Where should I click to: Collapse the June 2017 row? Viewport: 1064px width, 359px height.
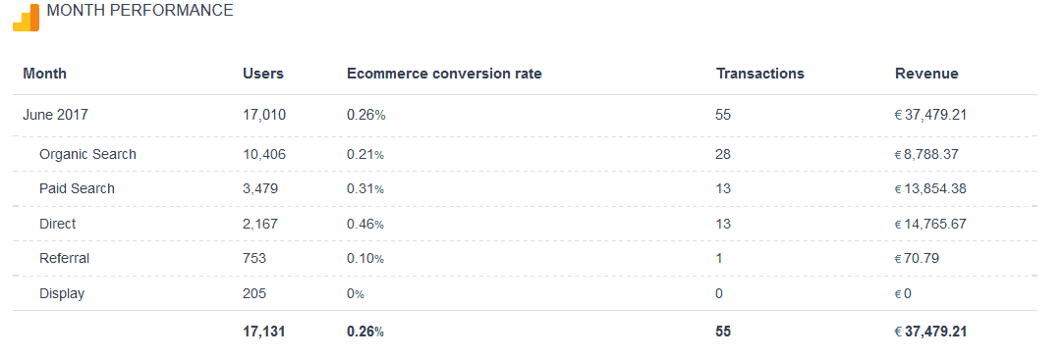[x=56, y=115]
